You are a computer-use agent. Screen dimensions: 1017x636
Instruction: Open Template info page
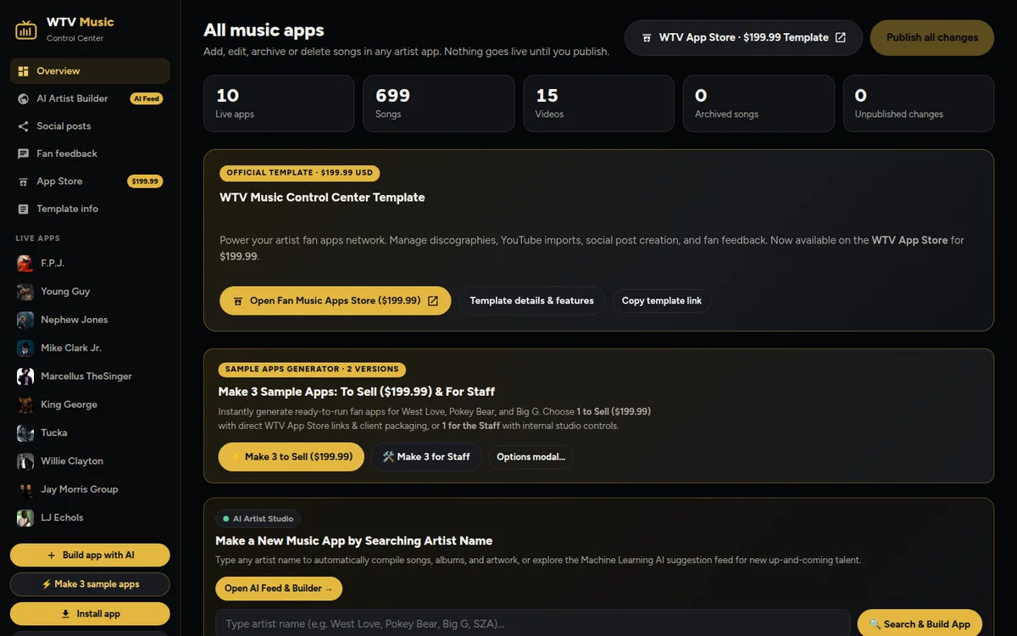pyautogui.click(x=90, y=209)
